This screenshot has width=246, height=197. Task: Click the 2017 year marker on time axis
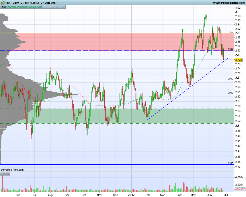coord(131,195)
